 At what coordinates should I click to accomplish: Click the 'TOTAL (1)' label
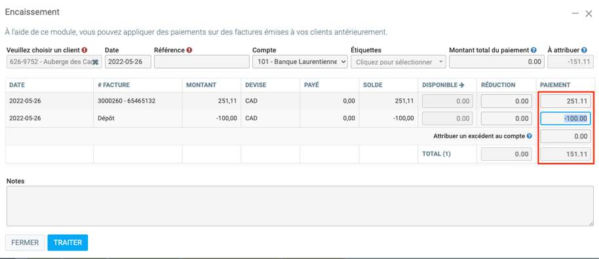436,154
